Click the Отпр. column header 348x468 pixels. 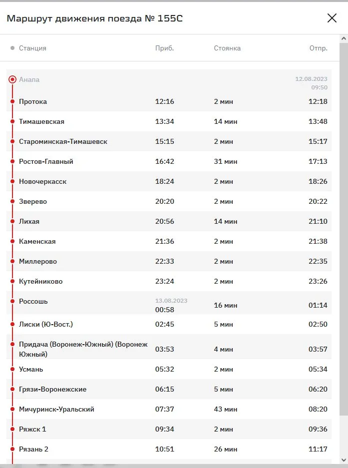(x=318, y=48)
